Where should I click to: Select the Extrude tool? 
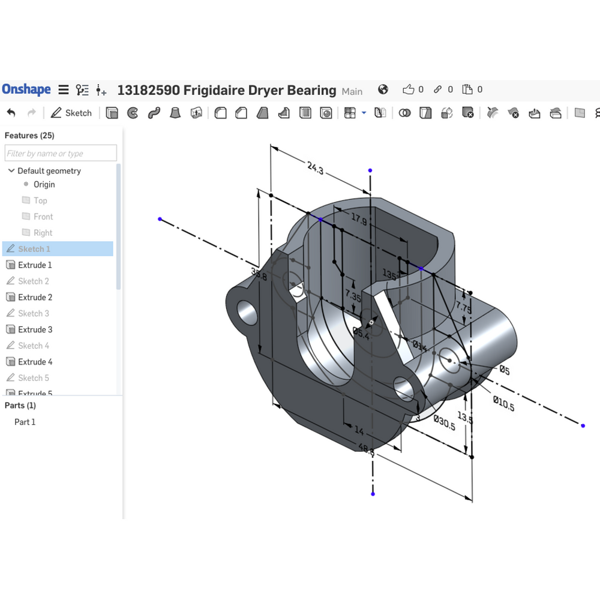(x=112, y=113)
